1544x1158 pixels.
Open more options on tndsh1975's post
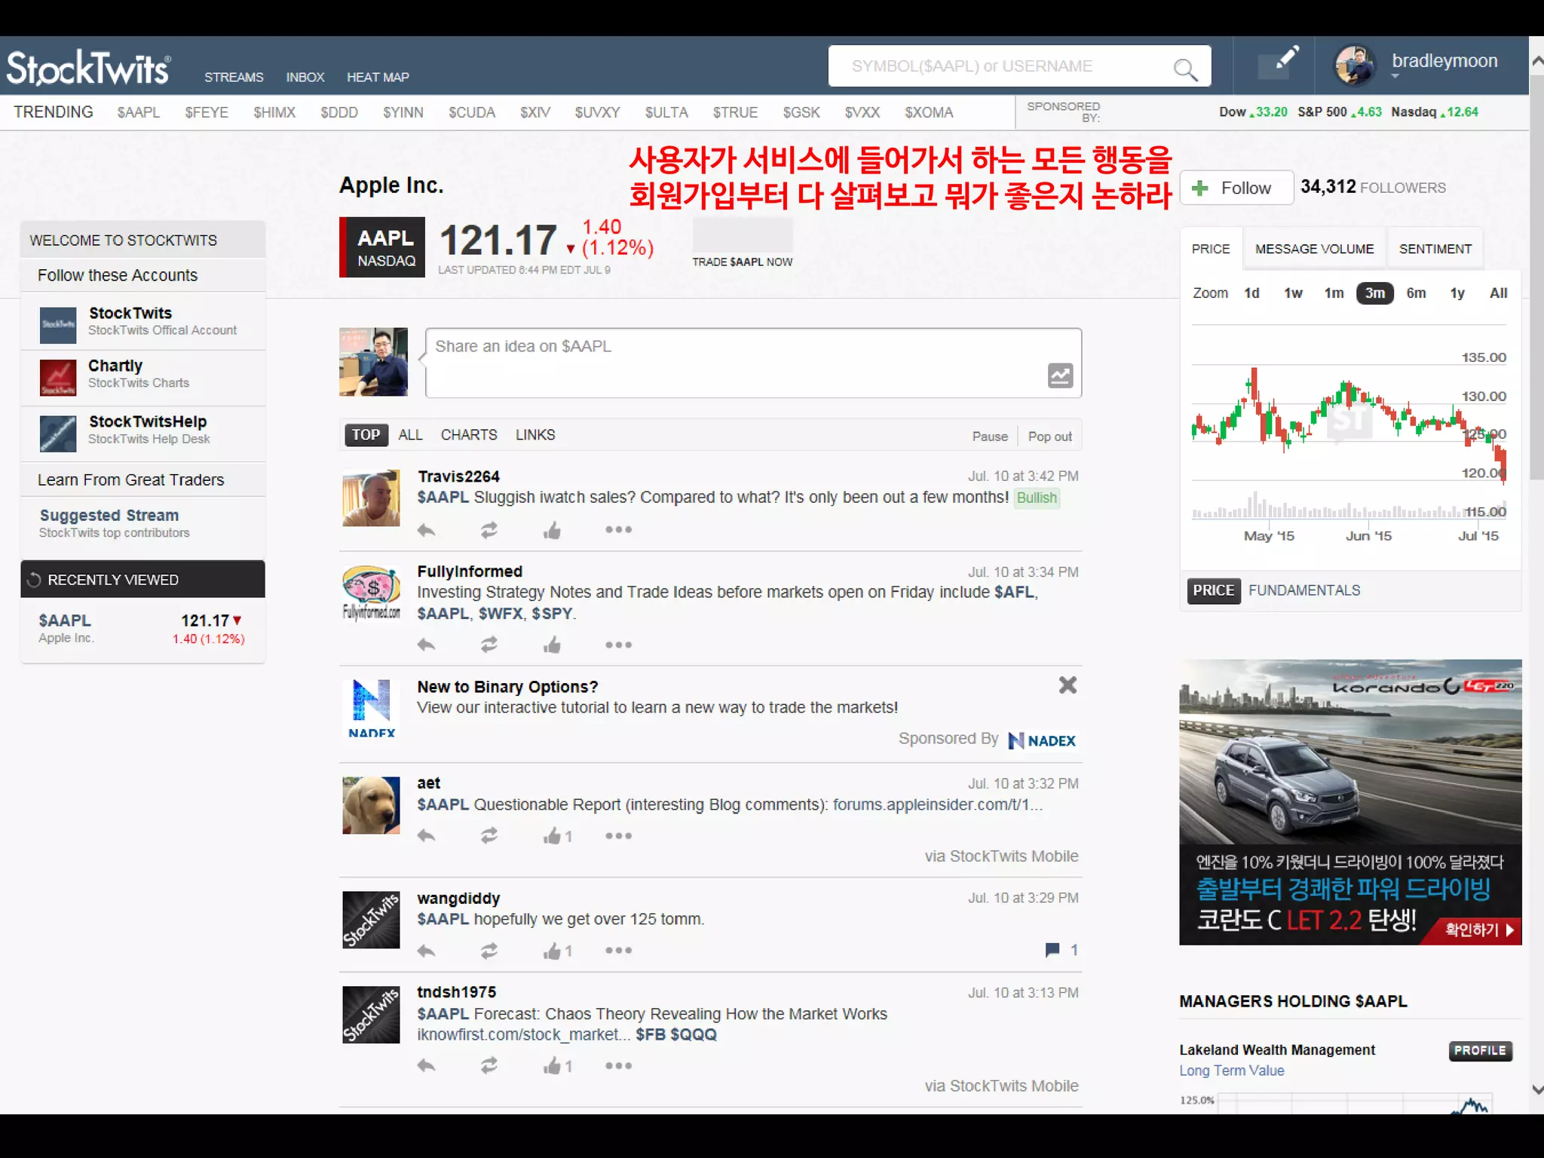pos(618,1066)
